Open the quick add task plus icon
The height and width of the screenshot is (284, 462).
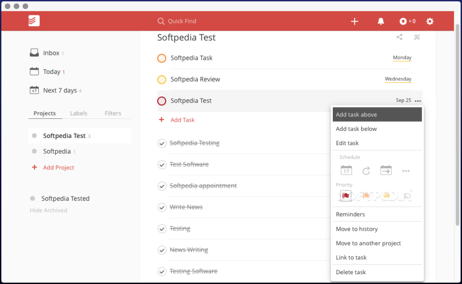[354, 21]
